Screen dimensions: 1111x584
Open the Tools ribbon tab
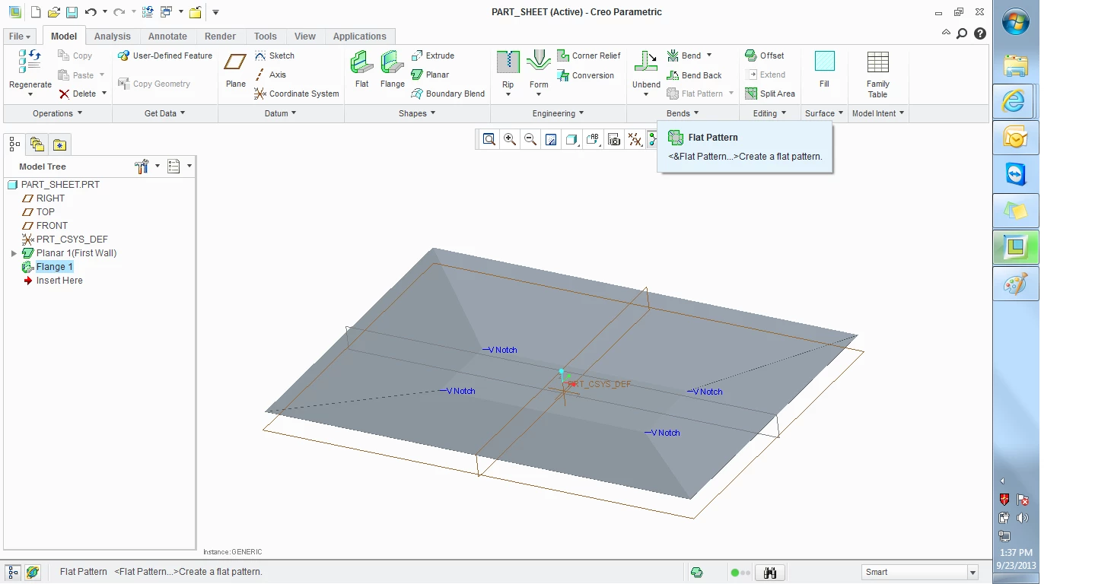266,36
